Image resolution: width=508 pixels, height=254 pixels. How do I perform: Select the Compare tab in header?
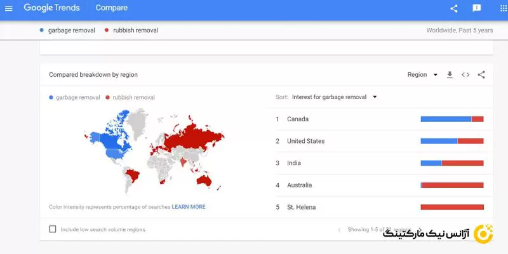pos(112,8)
